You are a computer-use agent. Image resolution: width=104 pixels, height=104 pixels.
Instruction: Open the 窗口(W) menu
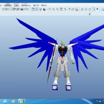point(36,5)
